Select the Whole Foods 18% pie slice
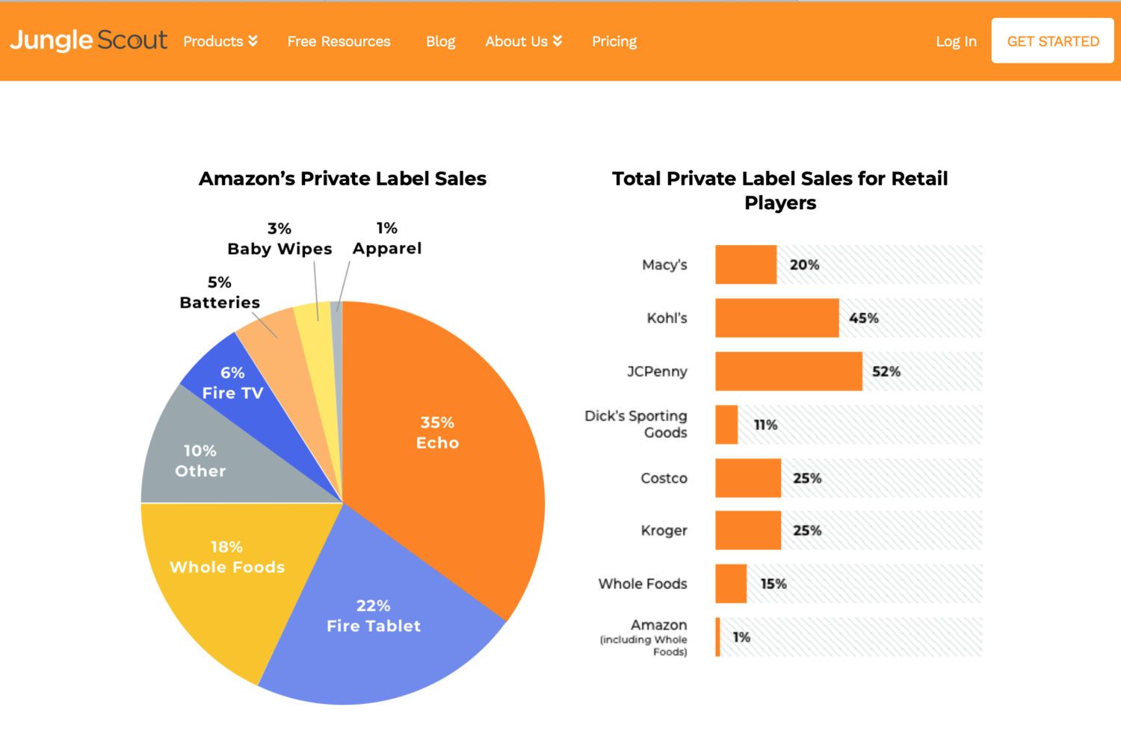The image size is (1121, 736). (x=224, y=575)
